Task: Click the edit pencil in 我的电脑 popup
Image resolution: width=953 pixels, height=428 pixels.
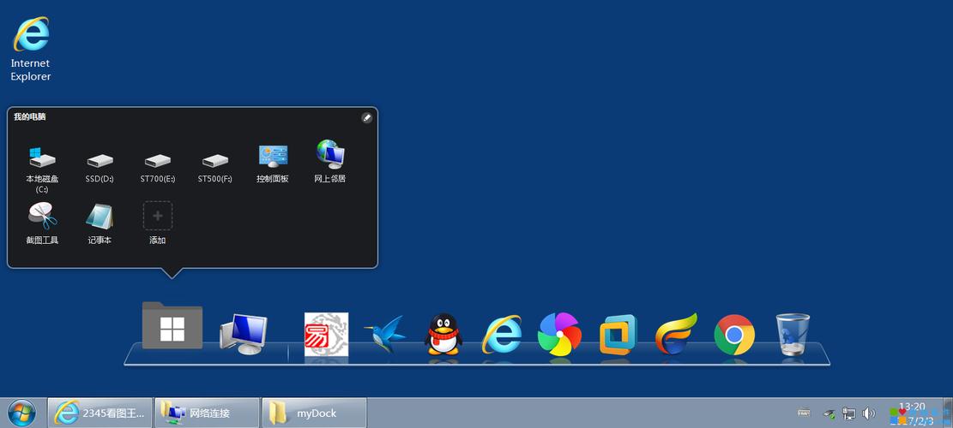Action: (366, 117)
